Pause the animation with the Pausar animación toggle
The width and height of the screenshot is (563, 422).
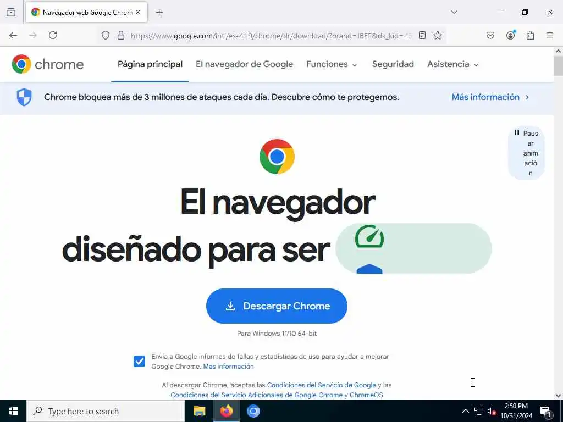coord(526,153)
